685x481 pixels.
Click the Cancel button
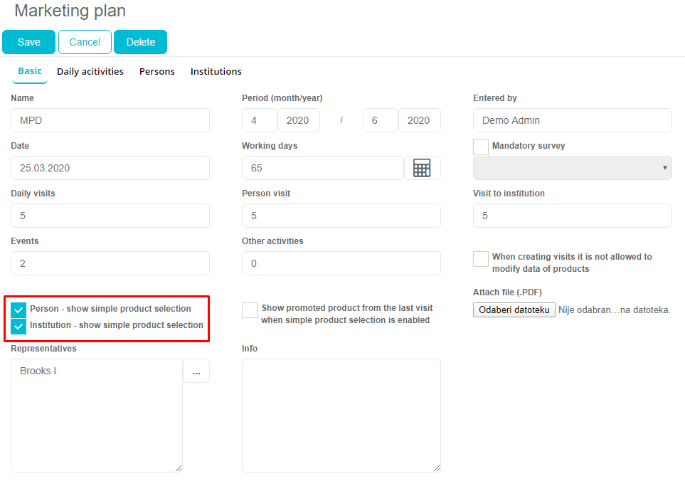coord(85,42)
